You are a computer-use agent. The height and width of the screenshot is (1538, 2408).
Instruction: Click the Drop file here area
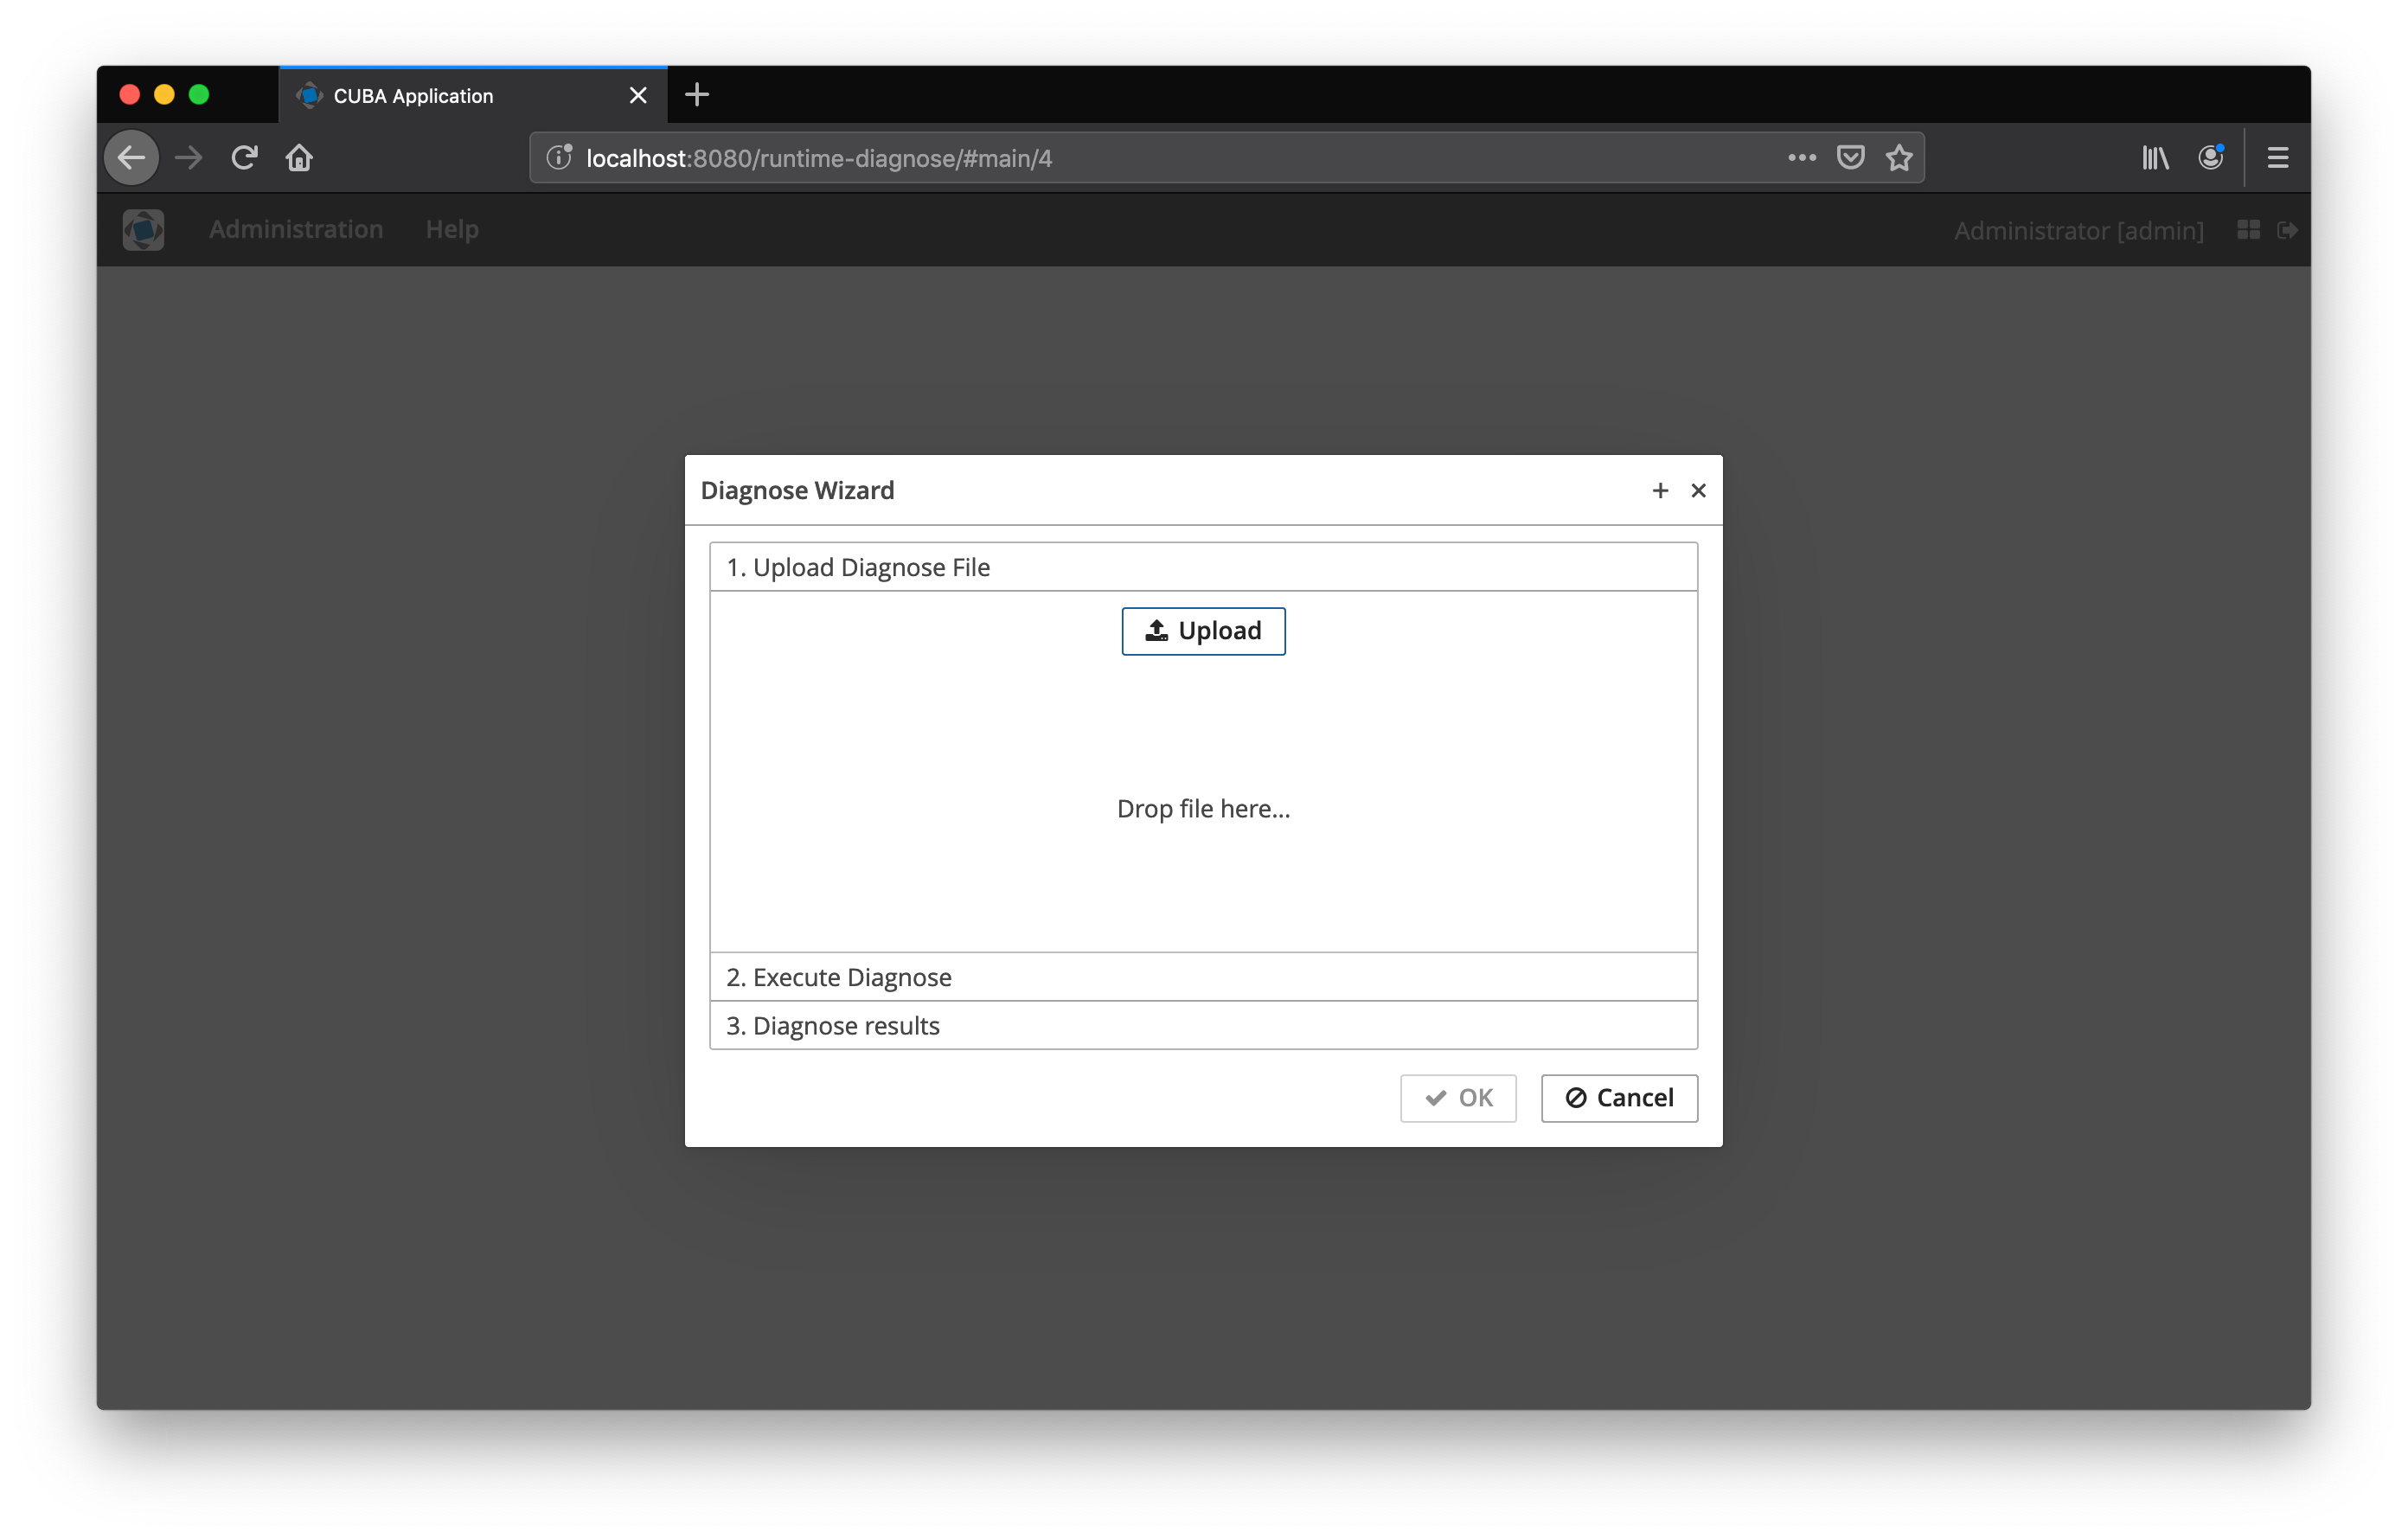[x=1203, y=808]
